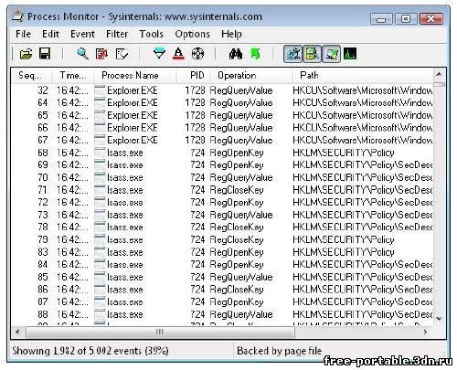Open the Event menu

[82, 34]
